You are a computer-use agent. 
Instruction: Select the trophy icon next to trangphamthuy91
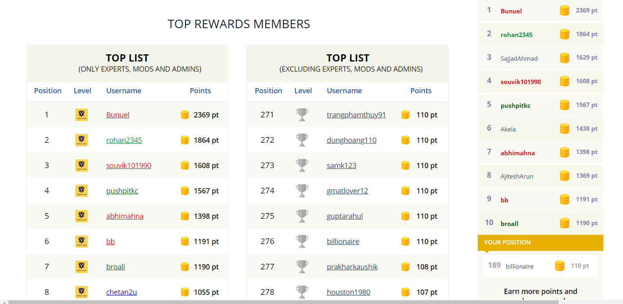tap(301, 115)
